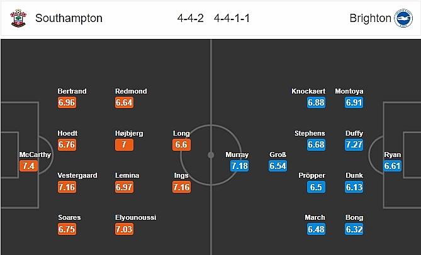Click Duffy's 7.27 rating badge
Viewport: 421px width, 255px height.
coord(354,145)
